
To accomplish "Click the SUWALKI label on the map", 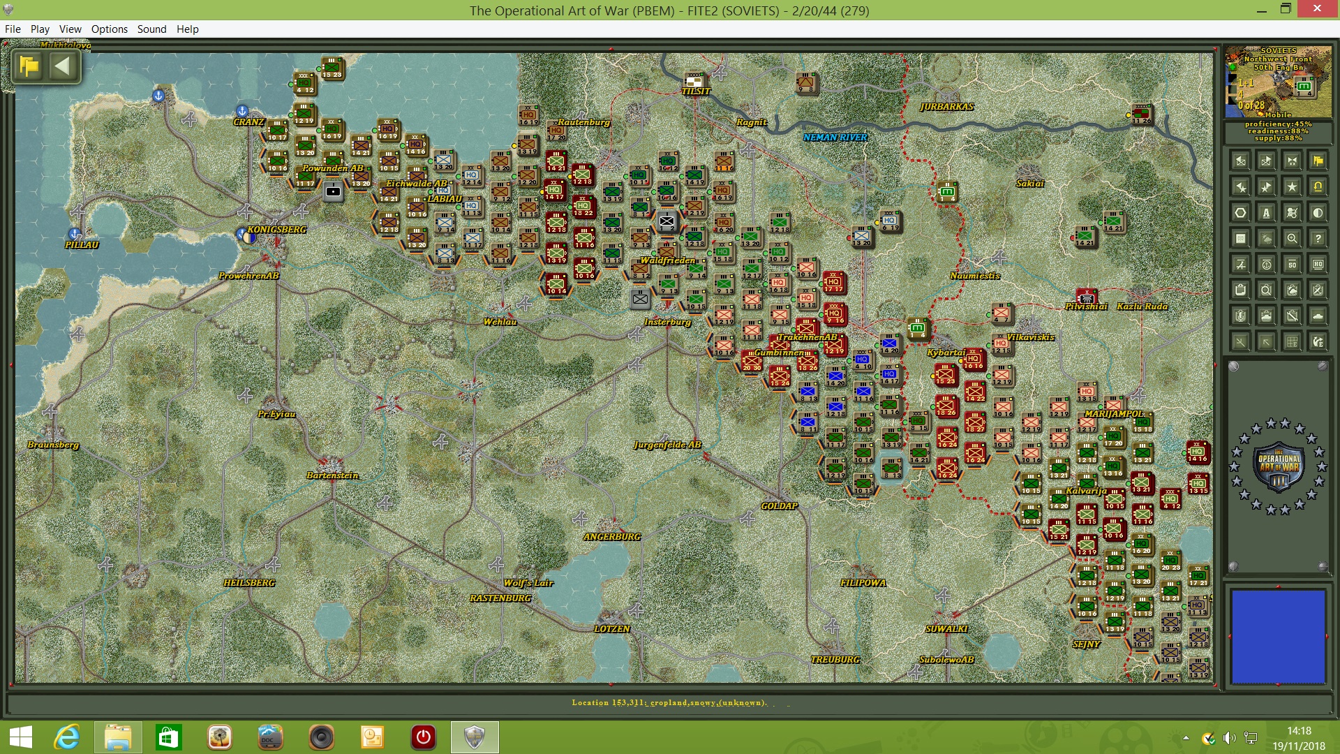I will point(946,629).
